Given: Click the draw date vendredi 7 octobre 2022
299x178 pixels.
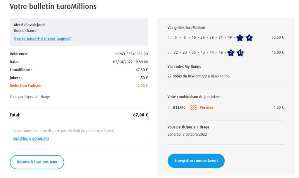Looking at the screenshot, I should coord(187,134).
